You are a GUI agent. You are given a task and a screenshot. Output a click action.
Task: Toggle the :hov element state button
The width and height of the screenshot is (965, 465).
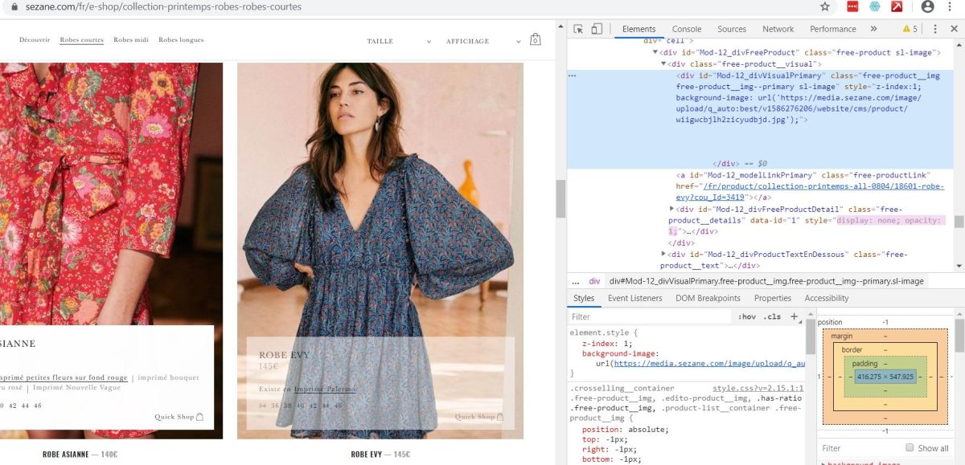(746, 316)
